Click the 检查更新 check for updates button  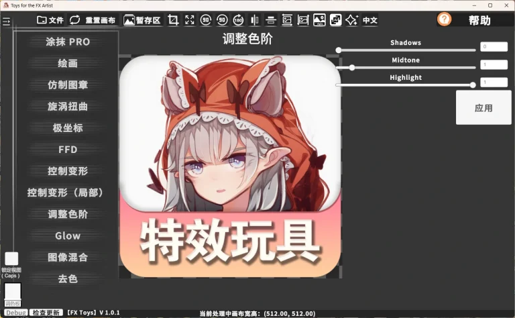(47, 313)
